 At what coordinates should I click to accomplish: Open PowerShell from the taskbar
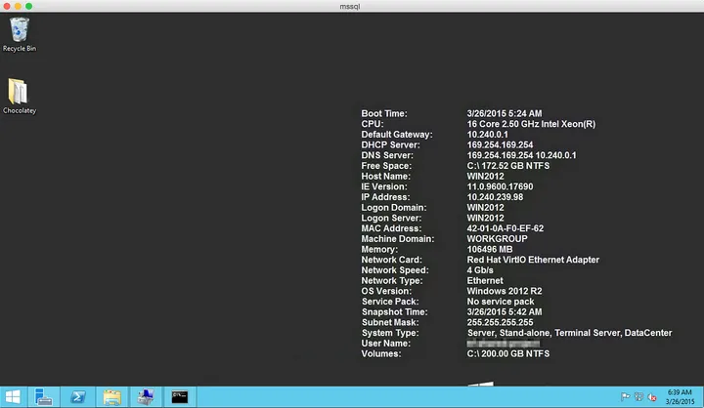tap(77, 397)
